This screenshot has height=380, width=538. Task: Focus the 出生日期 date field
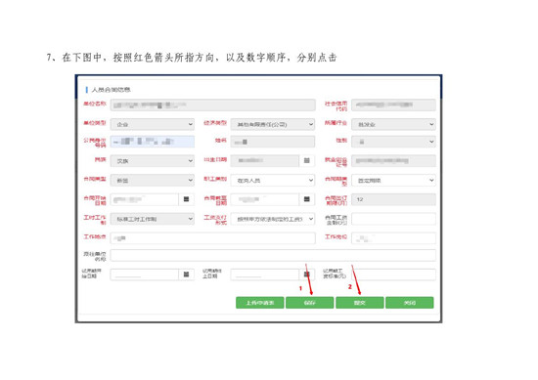click(x=265, y=161)
